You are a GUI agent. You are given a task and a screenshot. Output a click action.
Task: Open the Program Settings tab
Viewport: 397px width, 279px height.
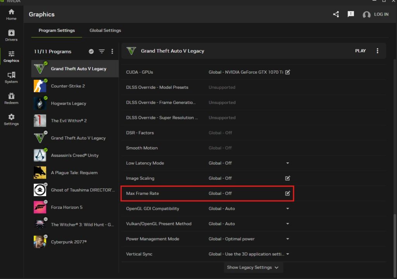(x=57, y=30)
